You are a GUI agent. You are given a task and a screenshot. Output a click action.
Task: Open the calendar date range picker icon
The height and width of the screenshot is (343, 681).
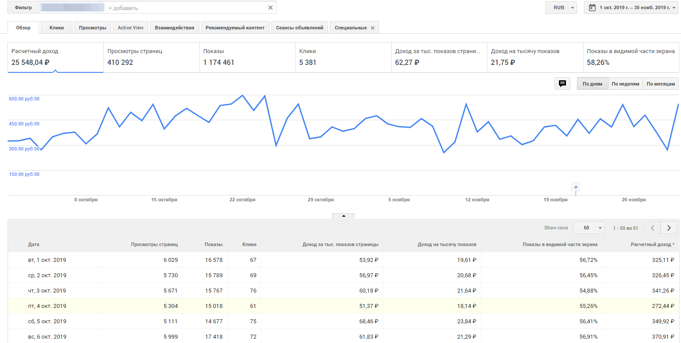pos(592,7)
